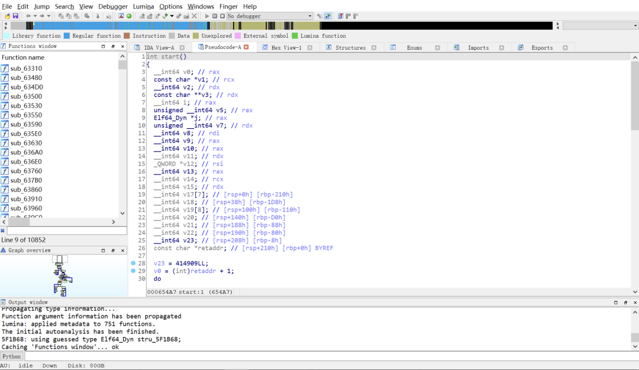Open the forward-history dropdown arrow
This screenshot has width=639, height=370.
click(x=49, y=16)
